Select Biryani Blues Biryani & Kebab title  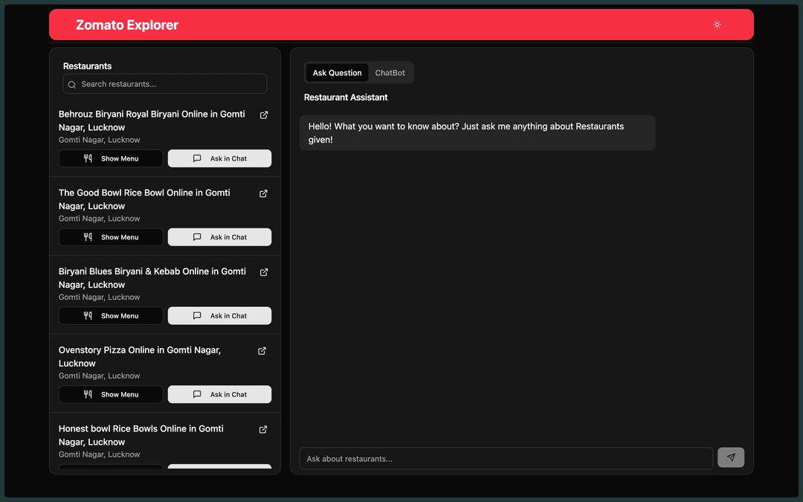point(152,277)
